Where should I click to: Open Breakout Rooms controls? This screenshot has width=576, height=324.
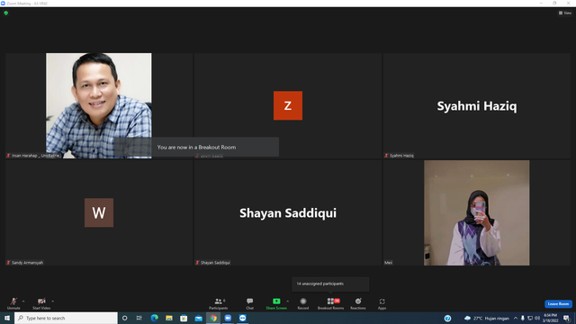point(330,303)
